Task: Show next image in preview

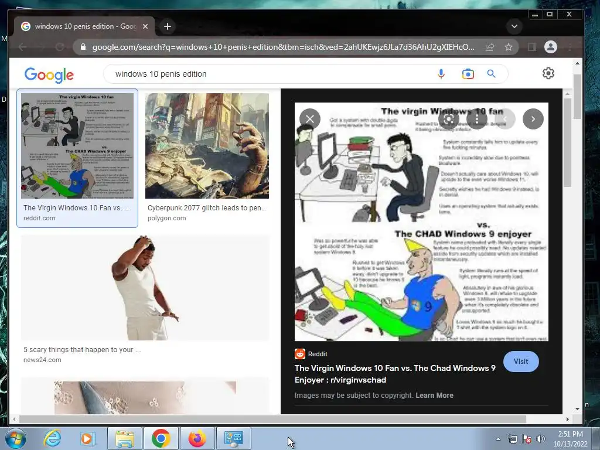Action: point(533,119)
